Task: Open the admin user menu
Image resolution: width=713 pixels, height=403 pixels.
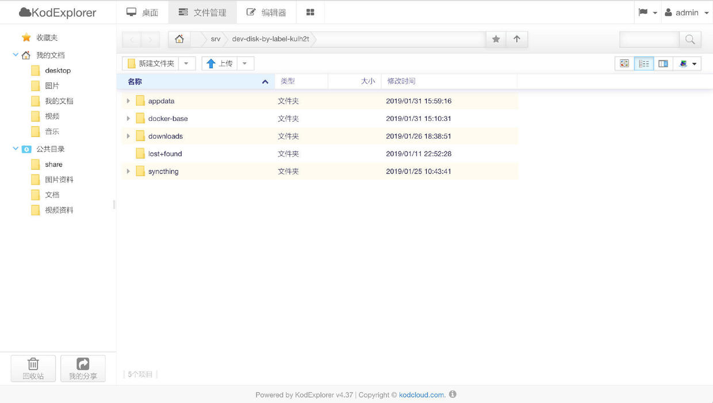Action: pyautogui.click(x=687, y=12)
